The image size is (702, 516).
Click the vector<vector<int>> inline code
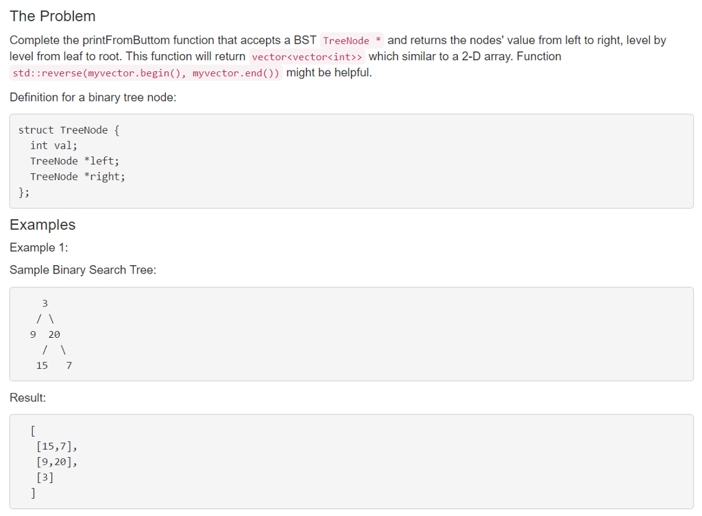(306, 57)
